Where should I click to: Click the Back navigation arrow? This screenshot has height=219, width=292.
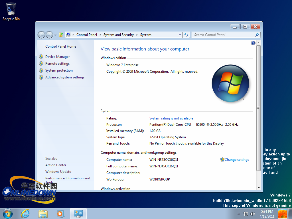click(x=41, y=35)
